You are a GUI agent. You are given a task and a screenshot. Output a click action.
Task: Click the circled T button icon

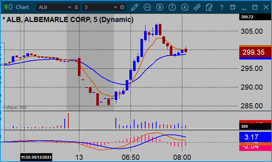[x=172, y=7]
